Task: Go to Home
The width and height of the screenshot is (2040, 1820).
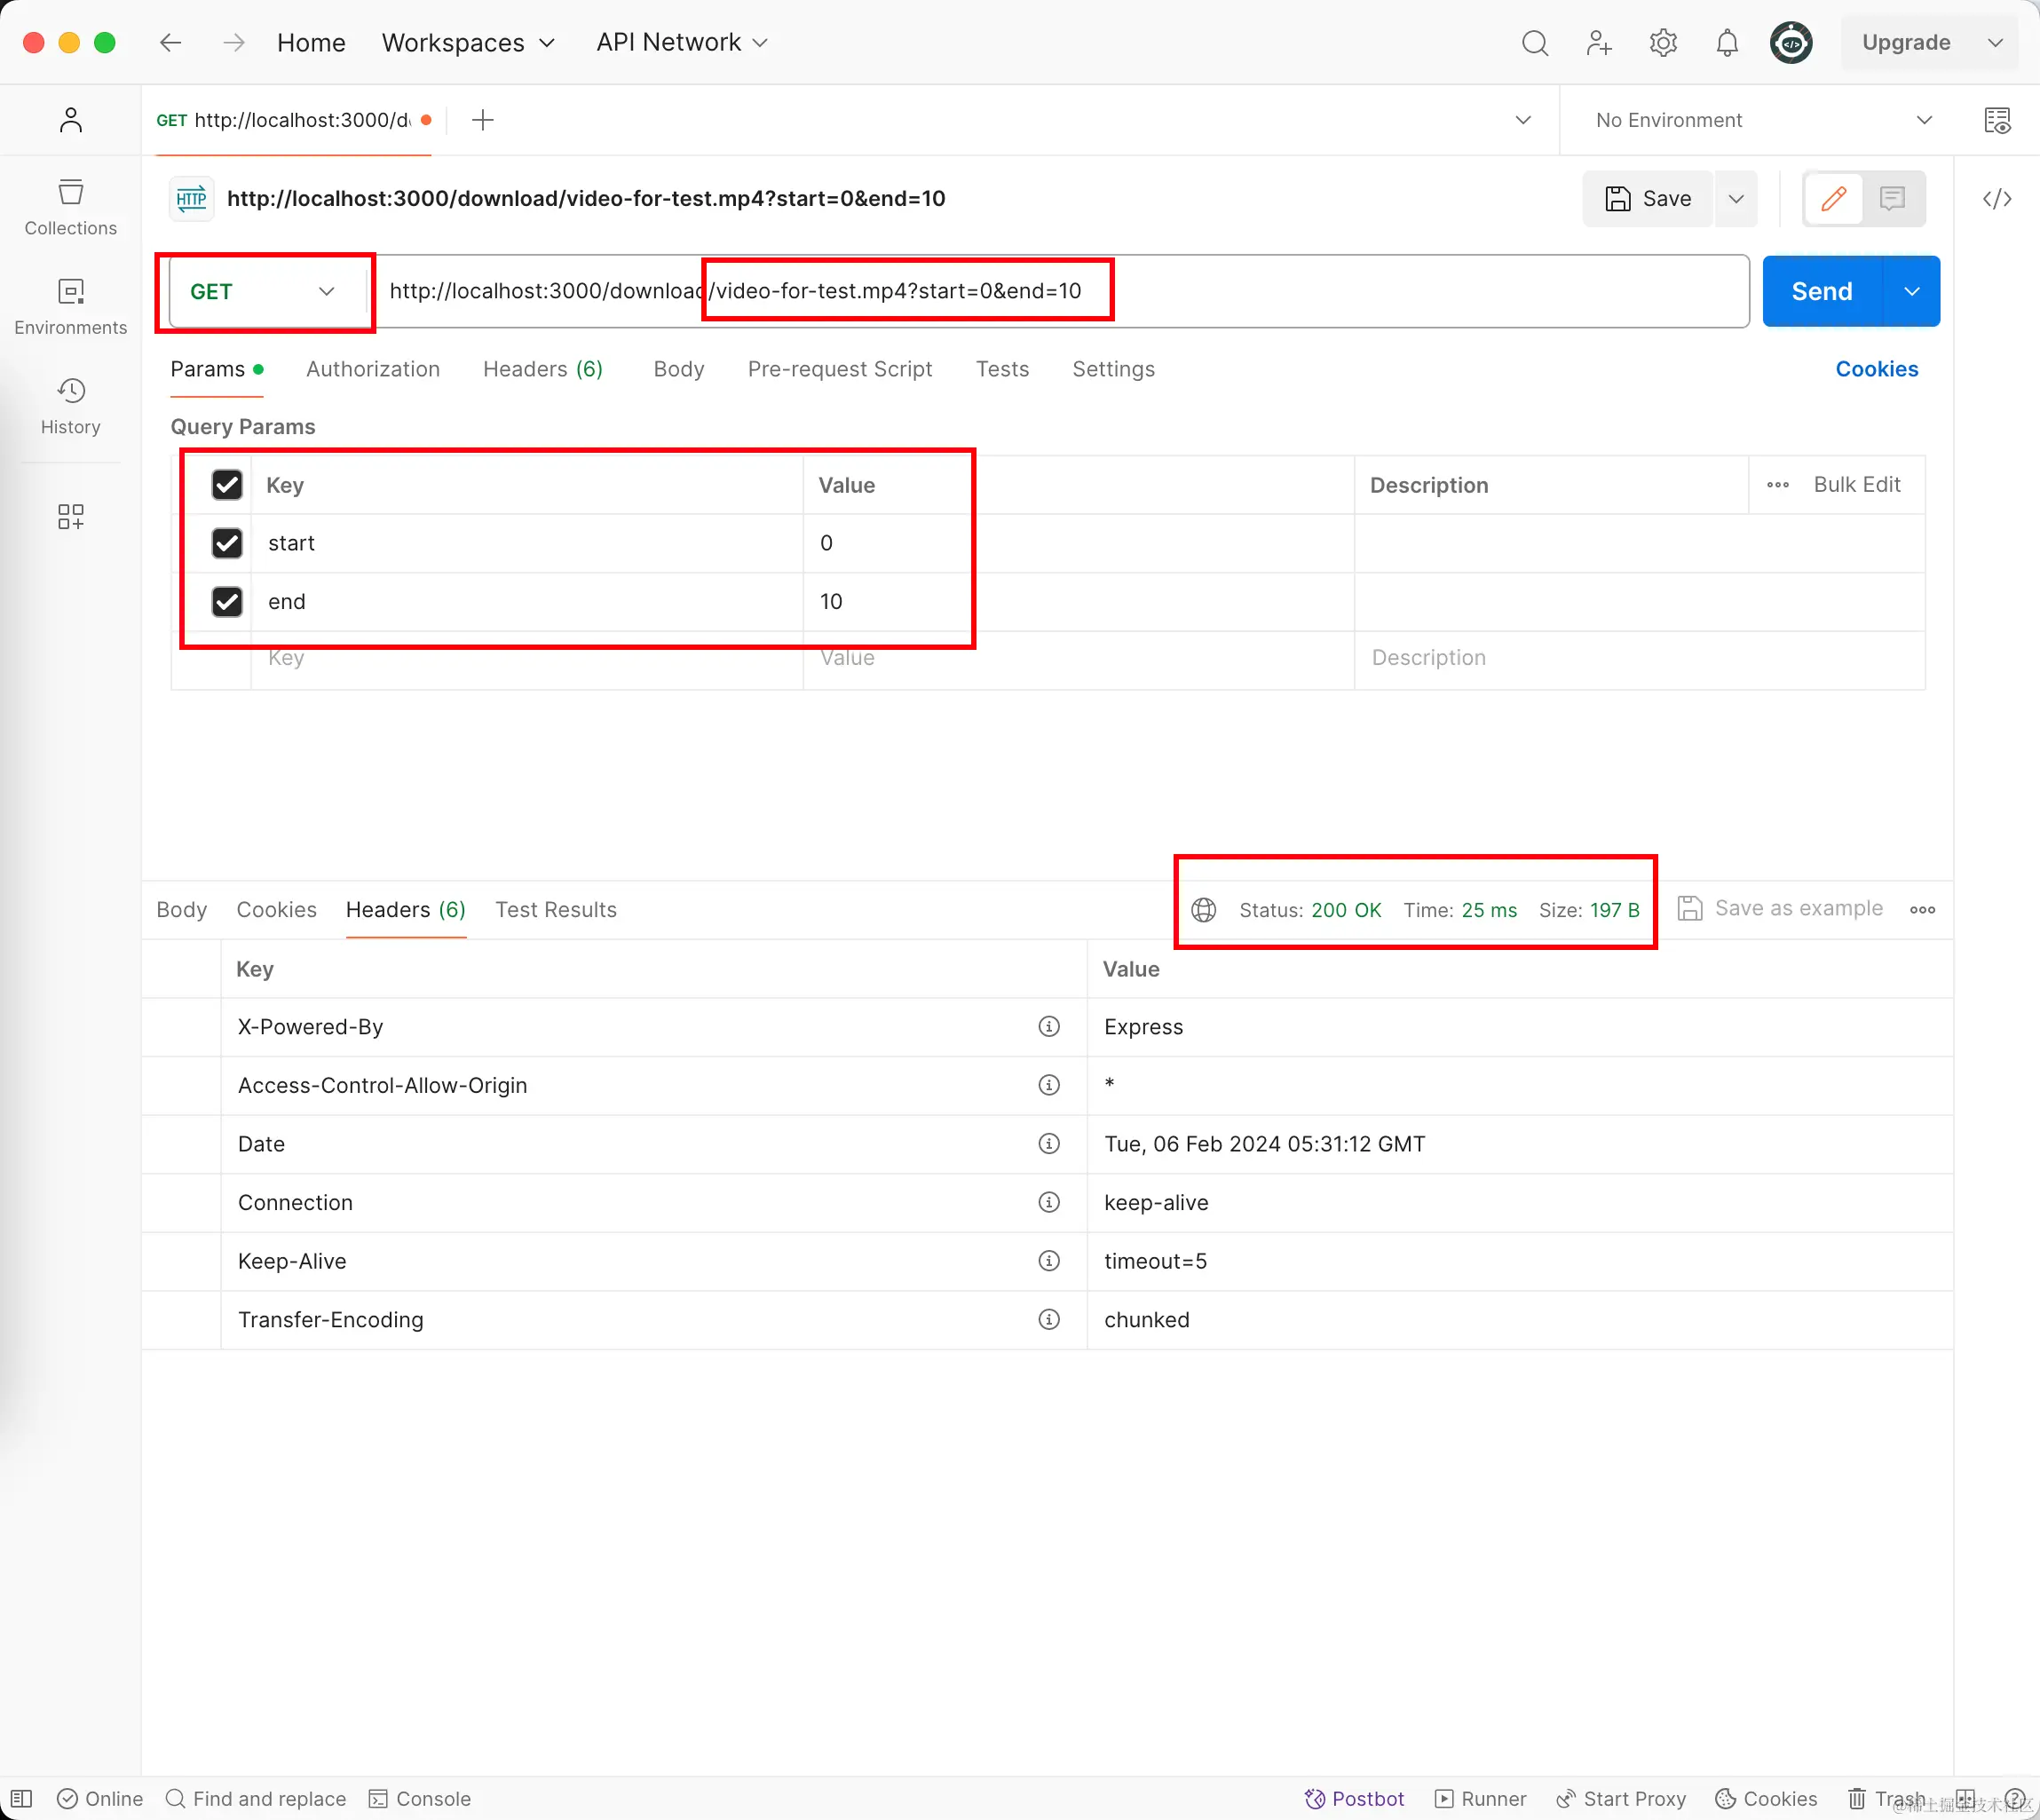Action: click(311, 43)
